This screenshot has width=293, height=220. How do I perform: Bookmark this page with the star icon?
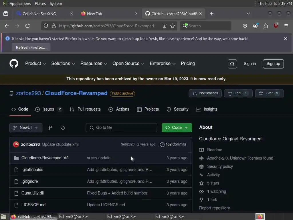coord(173,26)
